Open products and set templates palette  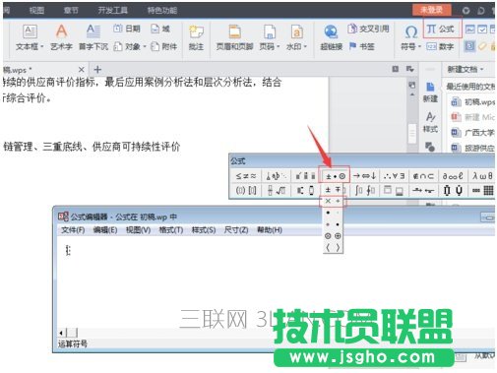(453, 190)
